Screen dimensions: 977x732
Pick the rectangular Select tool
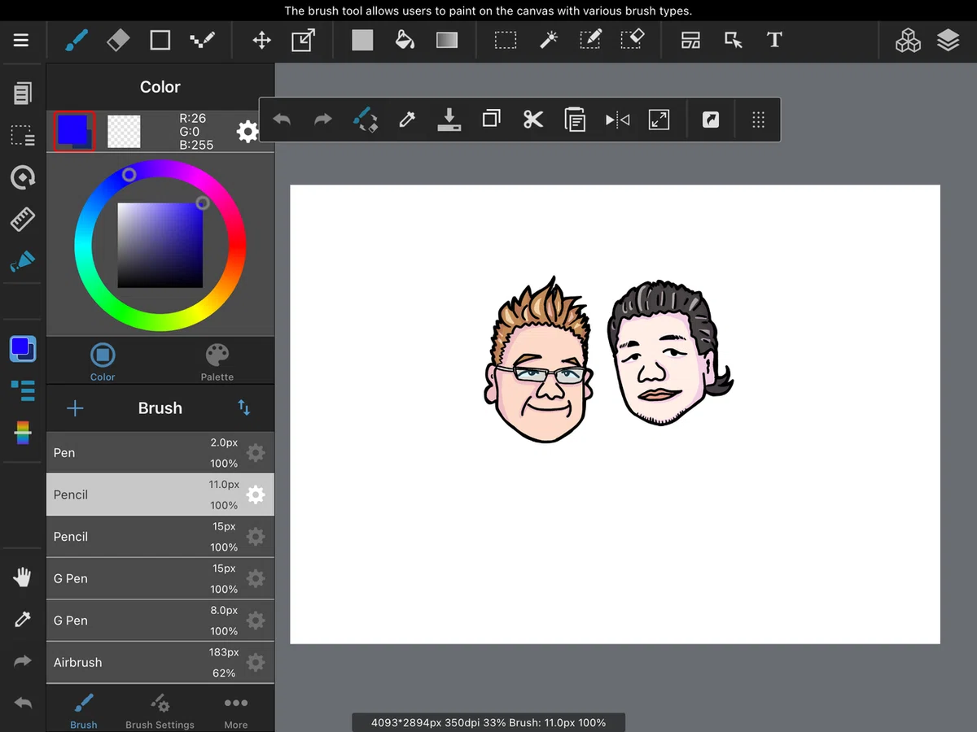click(x=506, y=40)
